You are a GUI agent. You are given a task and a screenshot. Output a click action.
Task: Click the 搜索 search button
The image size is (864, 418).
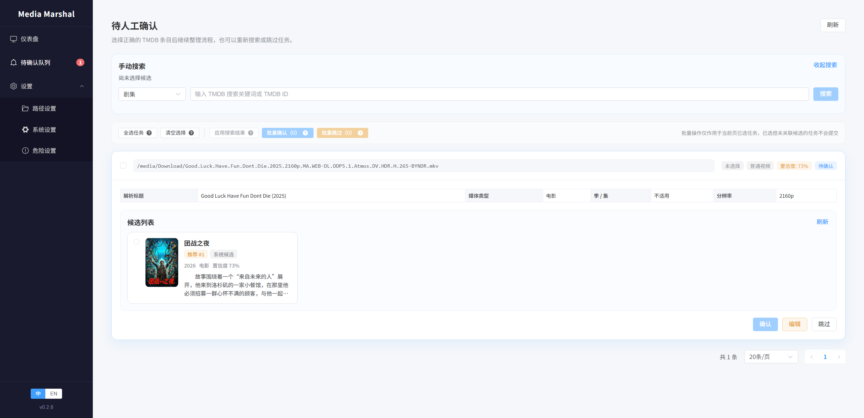click(826, 94)
